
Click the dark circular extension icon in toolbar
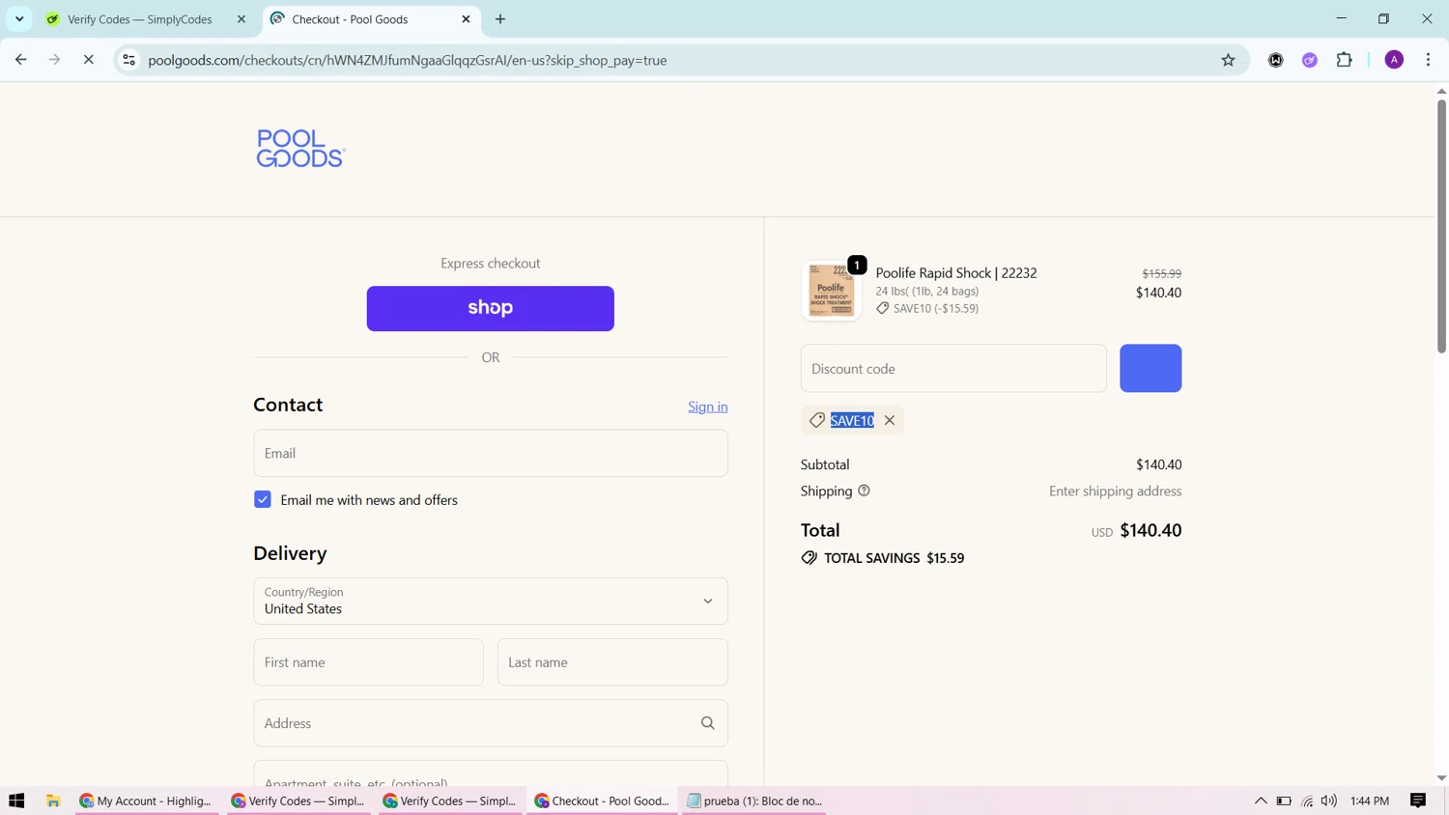click(1276, 60)
